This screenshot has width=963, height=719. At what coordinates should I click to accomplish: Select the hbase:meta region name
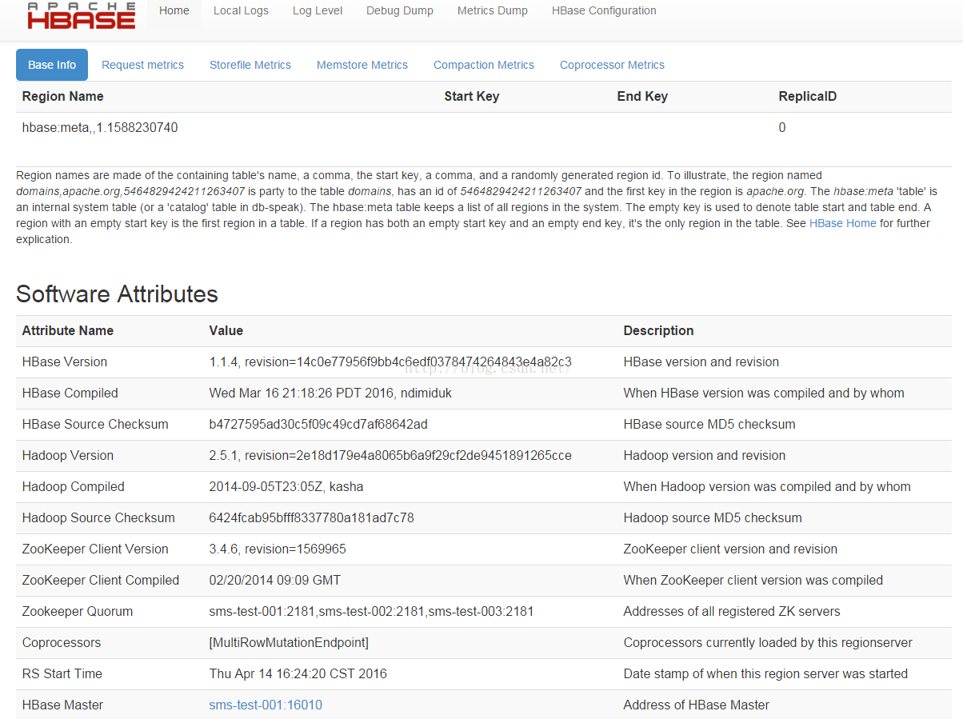(99, 127)
